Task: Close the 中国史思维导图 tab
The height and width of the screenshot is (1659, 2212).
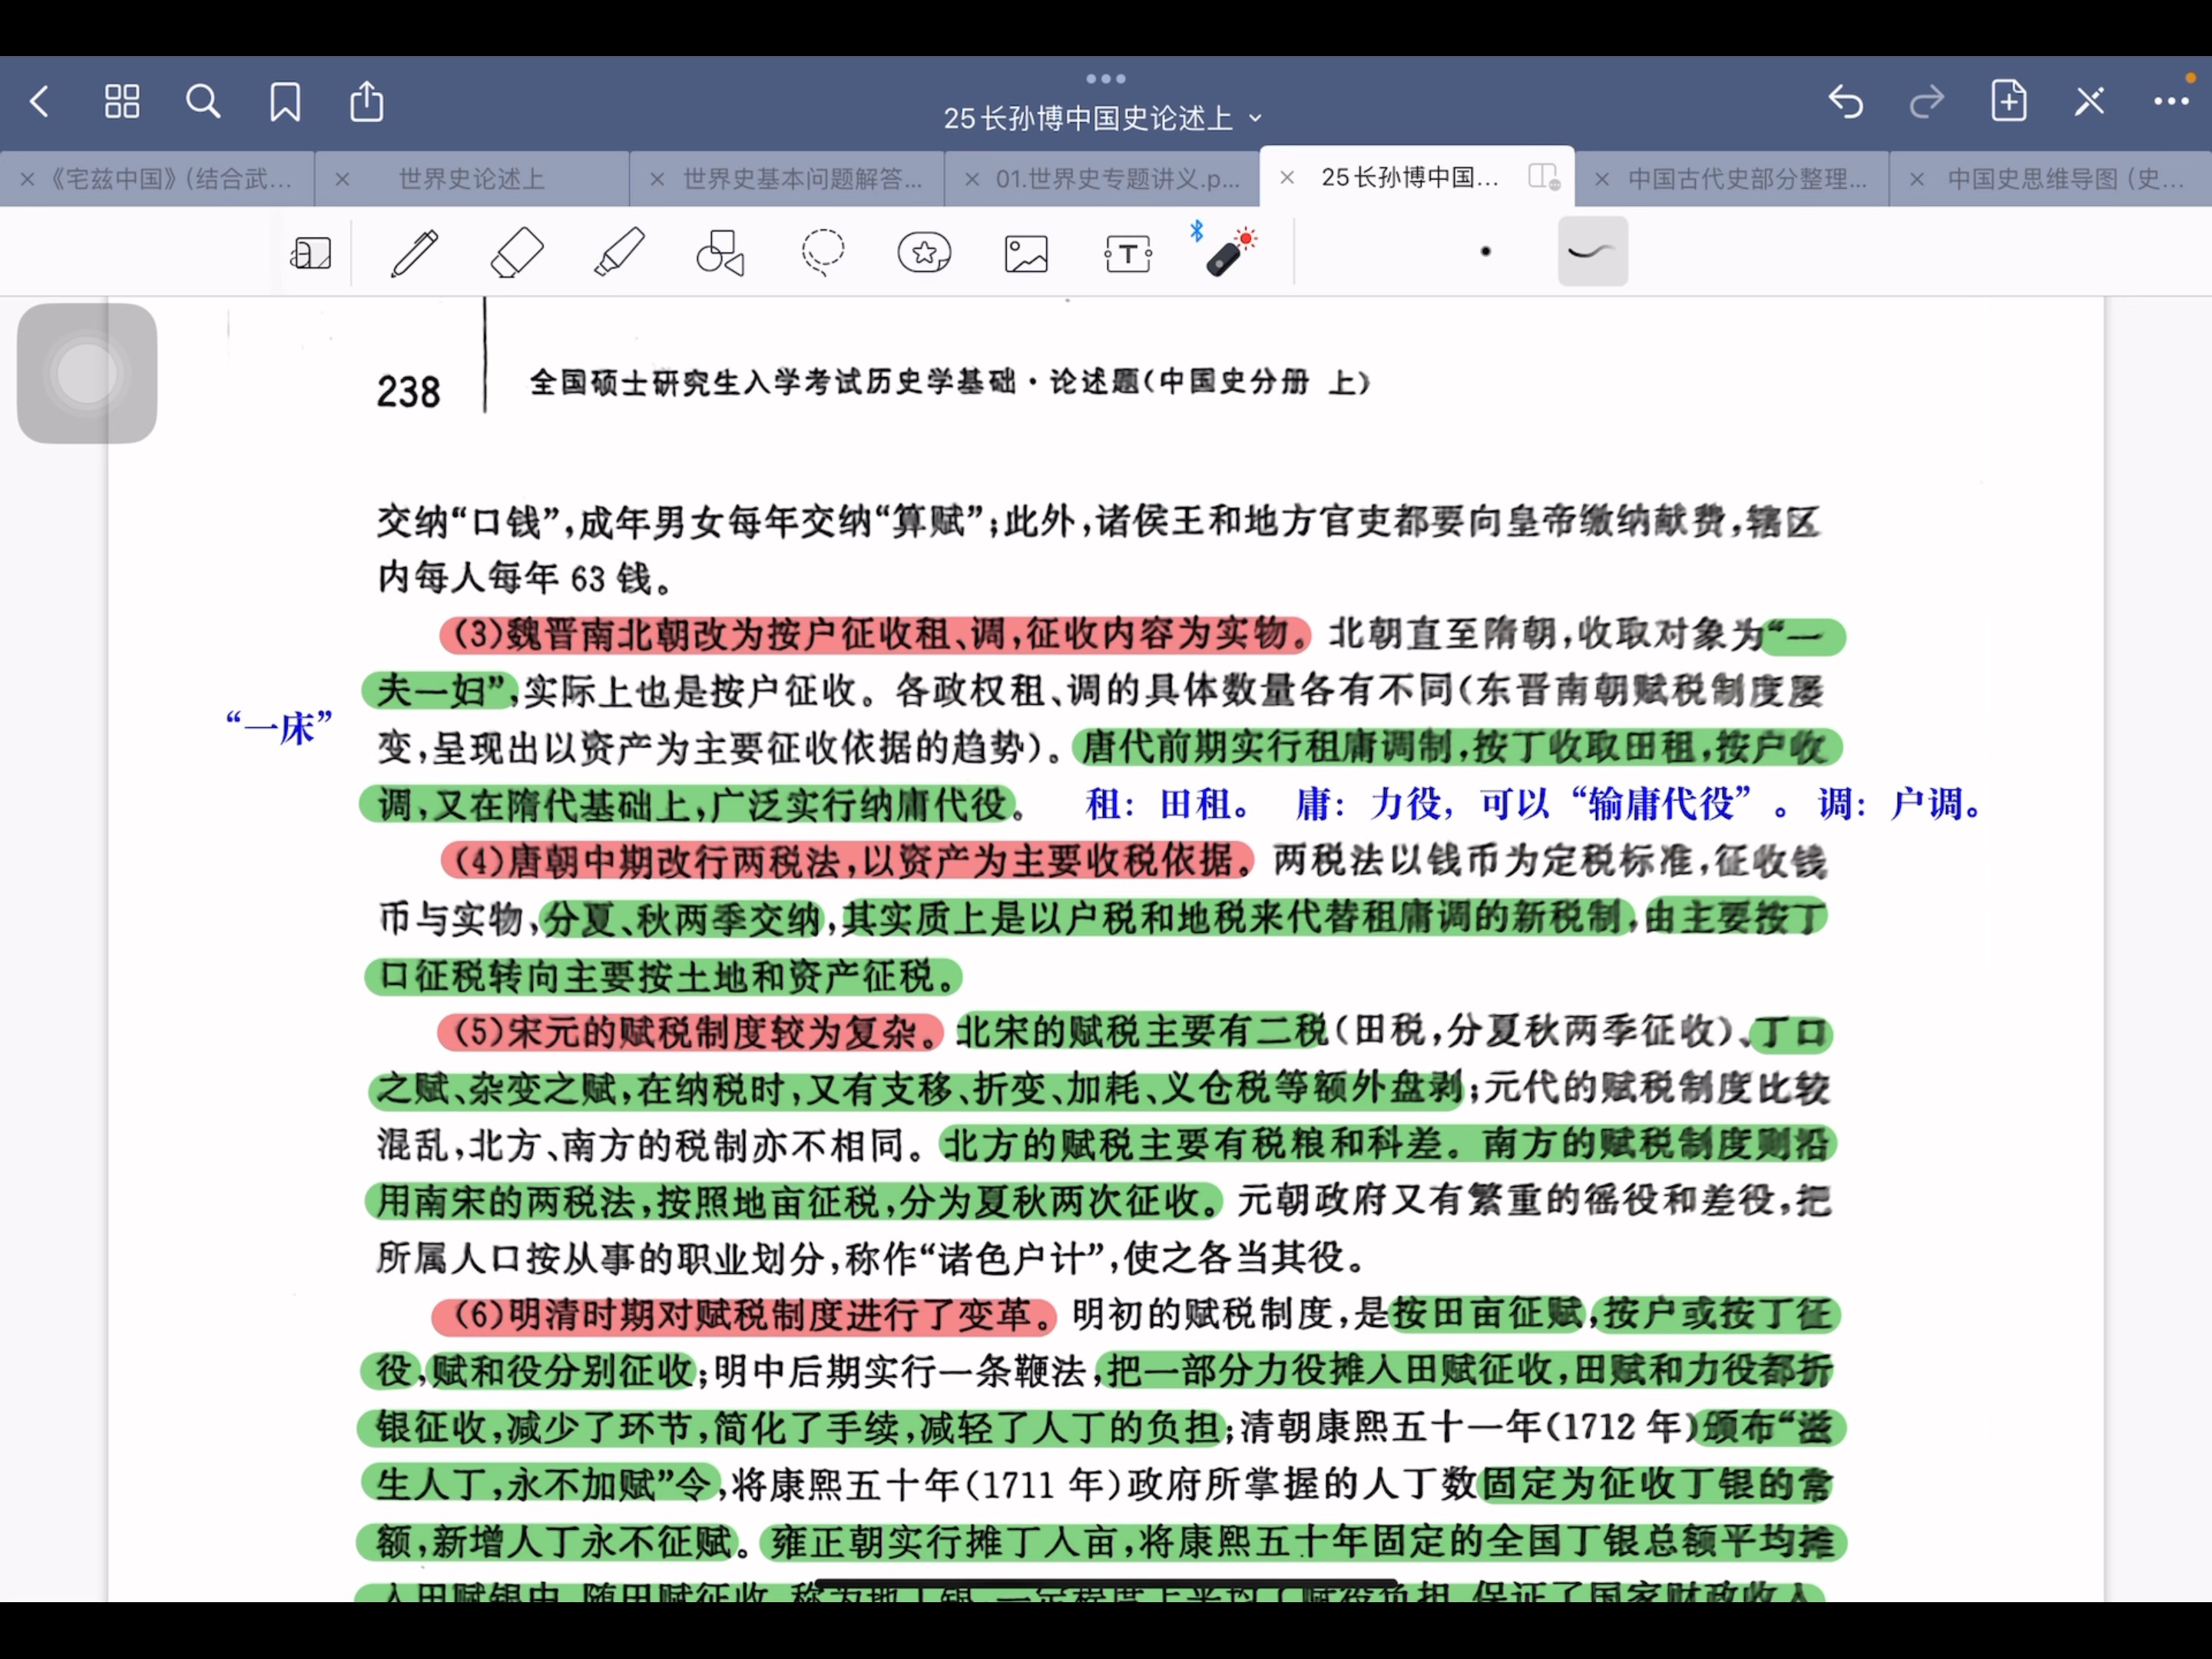Action: click(x=1916, y=179)
